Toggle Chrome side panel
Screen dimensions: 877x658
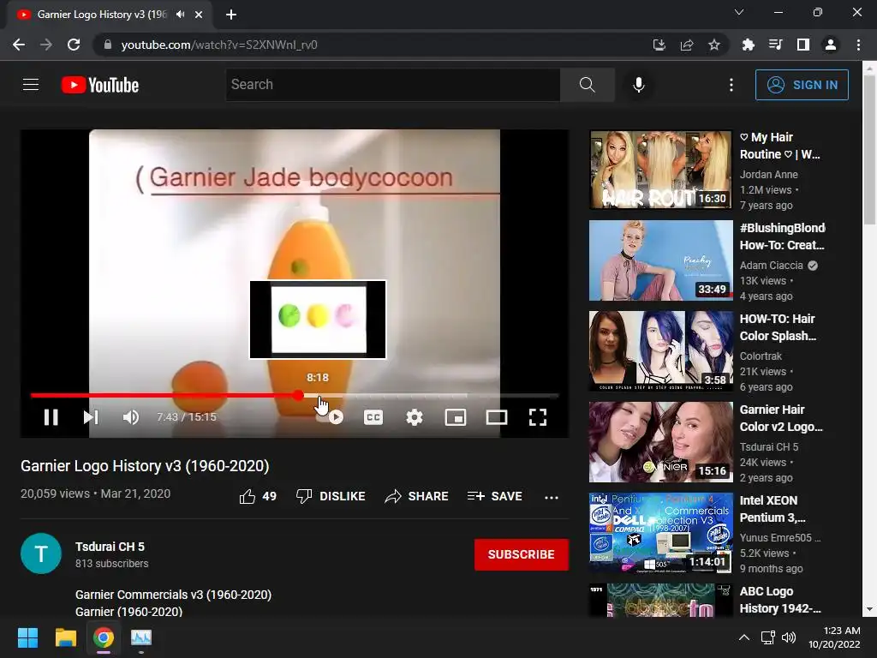[x=803, y=45]
